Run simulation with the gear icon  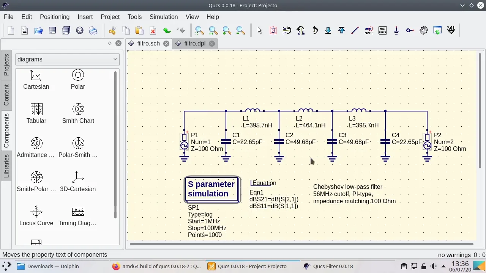(x=423, y=30)
